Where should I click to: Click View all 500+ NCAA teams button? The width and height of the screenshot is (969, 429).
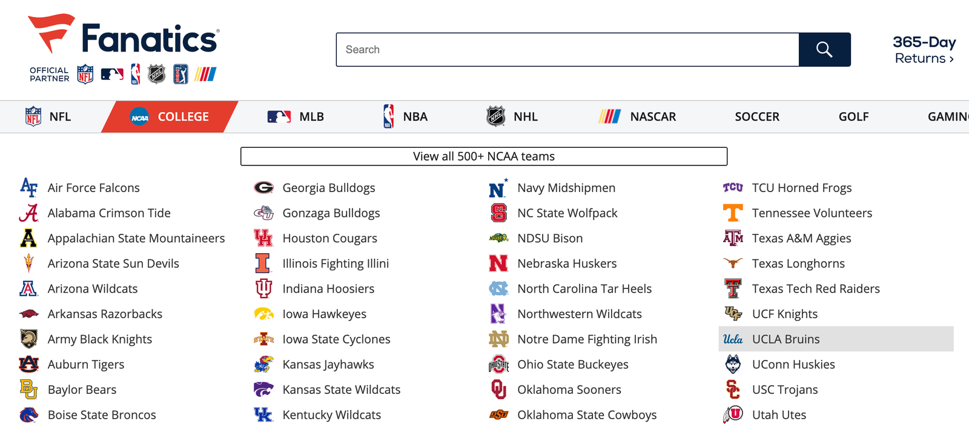484,156
